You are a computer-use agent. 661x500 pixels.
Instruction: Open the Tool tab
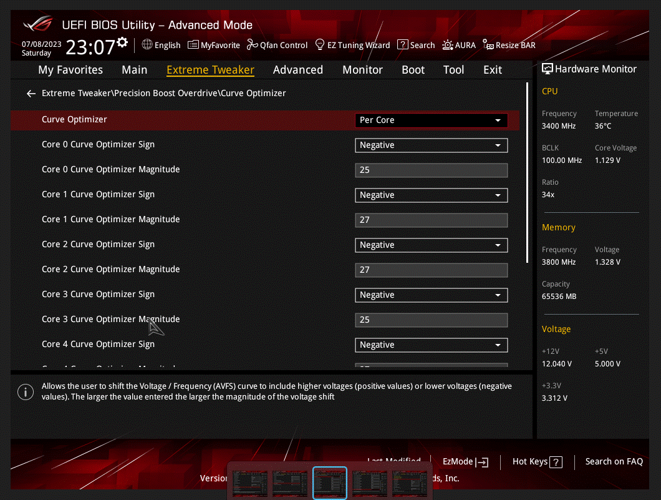point(453,70)
